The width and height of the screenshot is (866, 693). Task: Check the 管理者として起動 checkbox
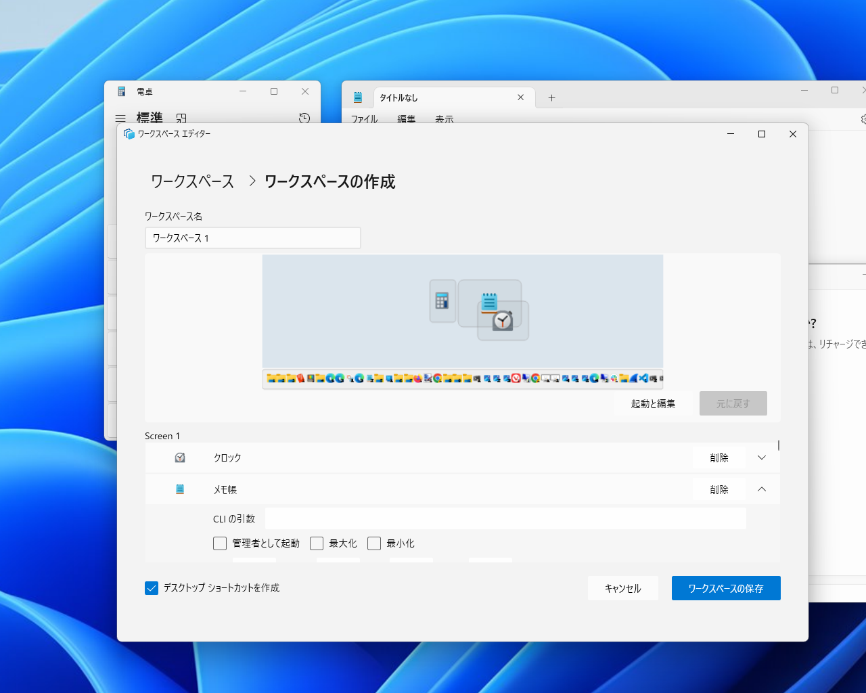(220, 543)
